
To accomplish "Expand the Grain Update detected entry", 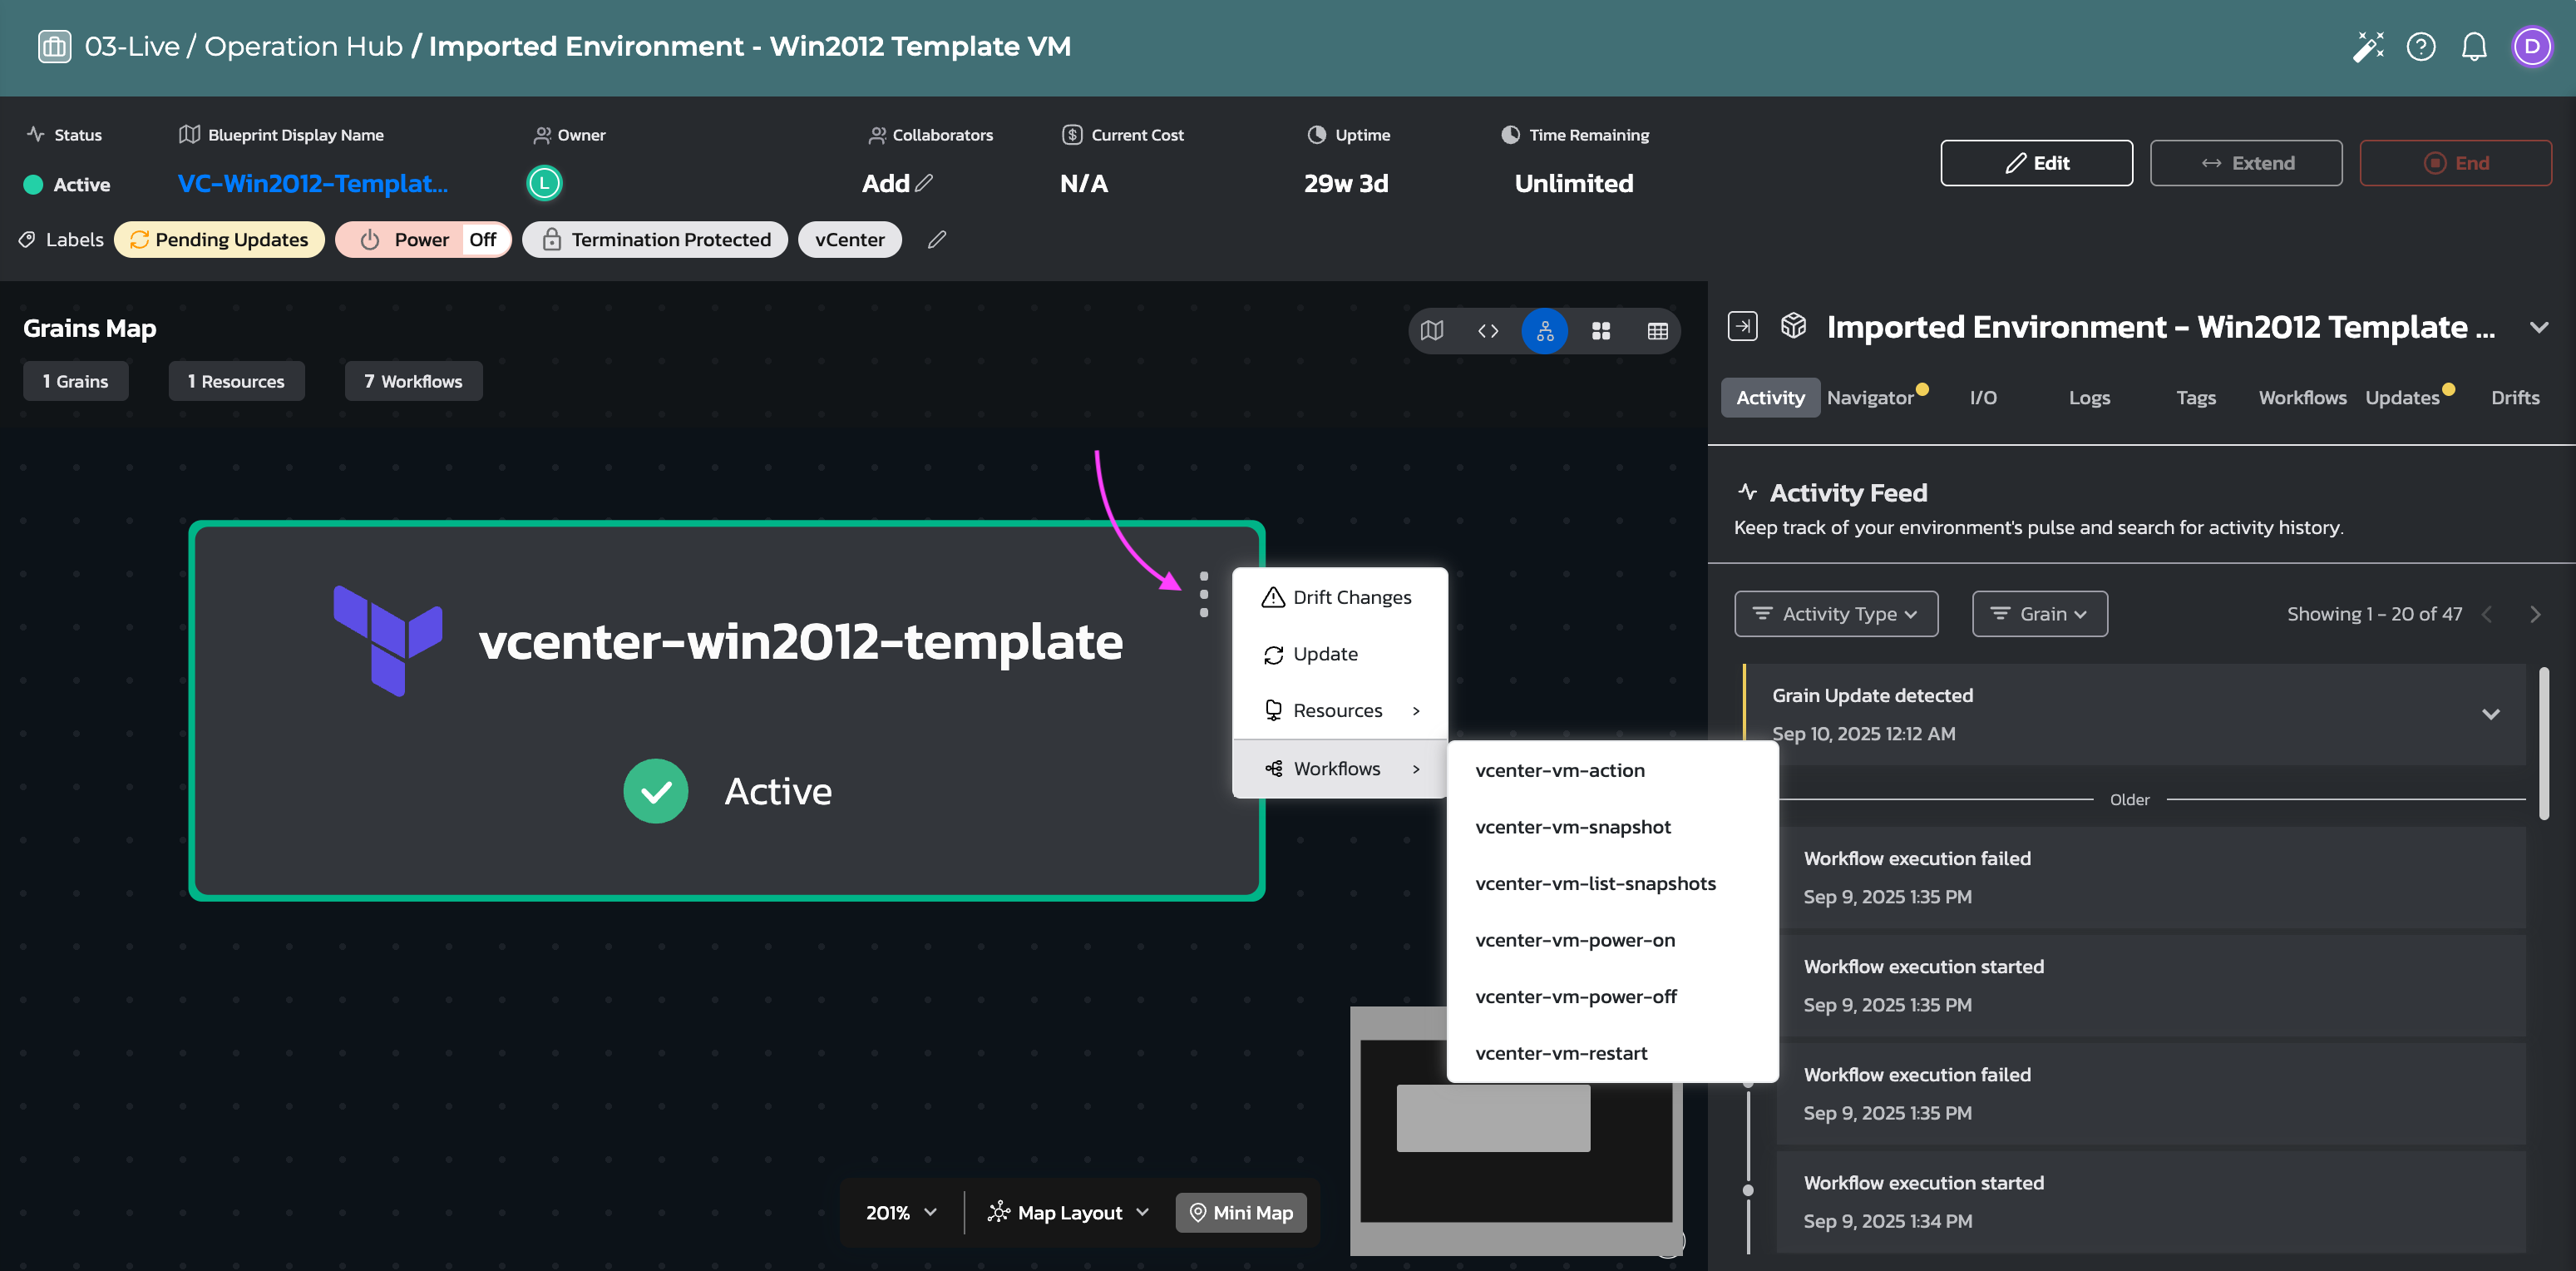I will click(2490, 714).
